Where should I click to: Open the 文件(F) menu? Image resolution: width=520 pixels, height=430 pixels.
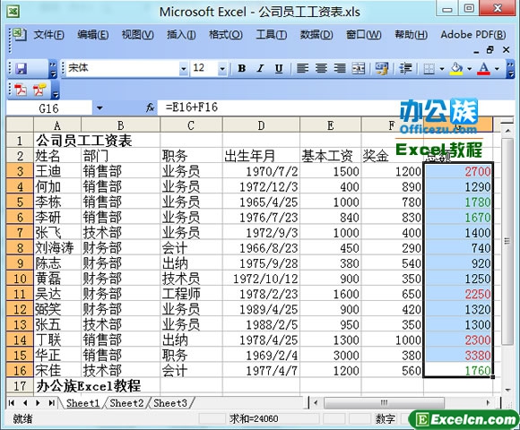[x=48, y=34]
